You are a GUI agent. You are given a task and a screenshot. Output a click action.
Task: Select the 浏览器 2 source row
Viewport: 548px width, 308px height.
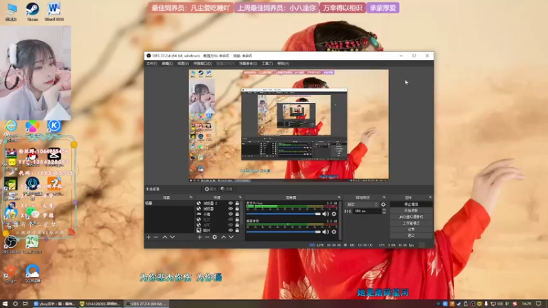[218, 203]
